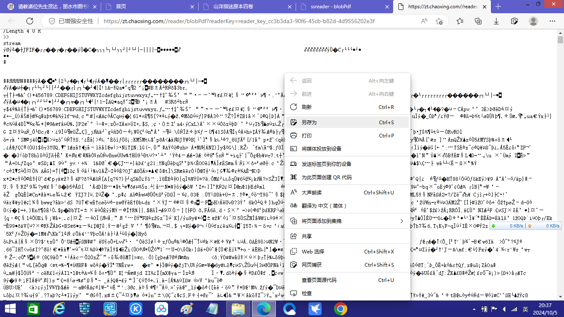Screen dimensions: 564x317
Task: Open the Collections toolbar icon
Action: pyautogui.click(x=478, y=21)
